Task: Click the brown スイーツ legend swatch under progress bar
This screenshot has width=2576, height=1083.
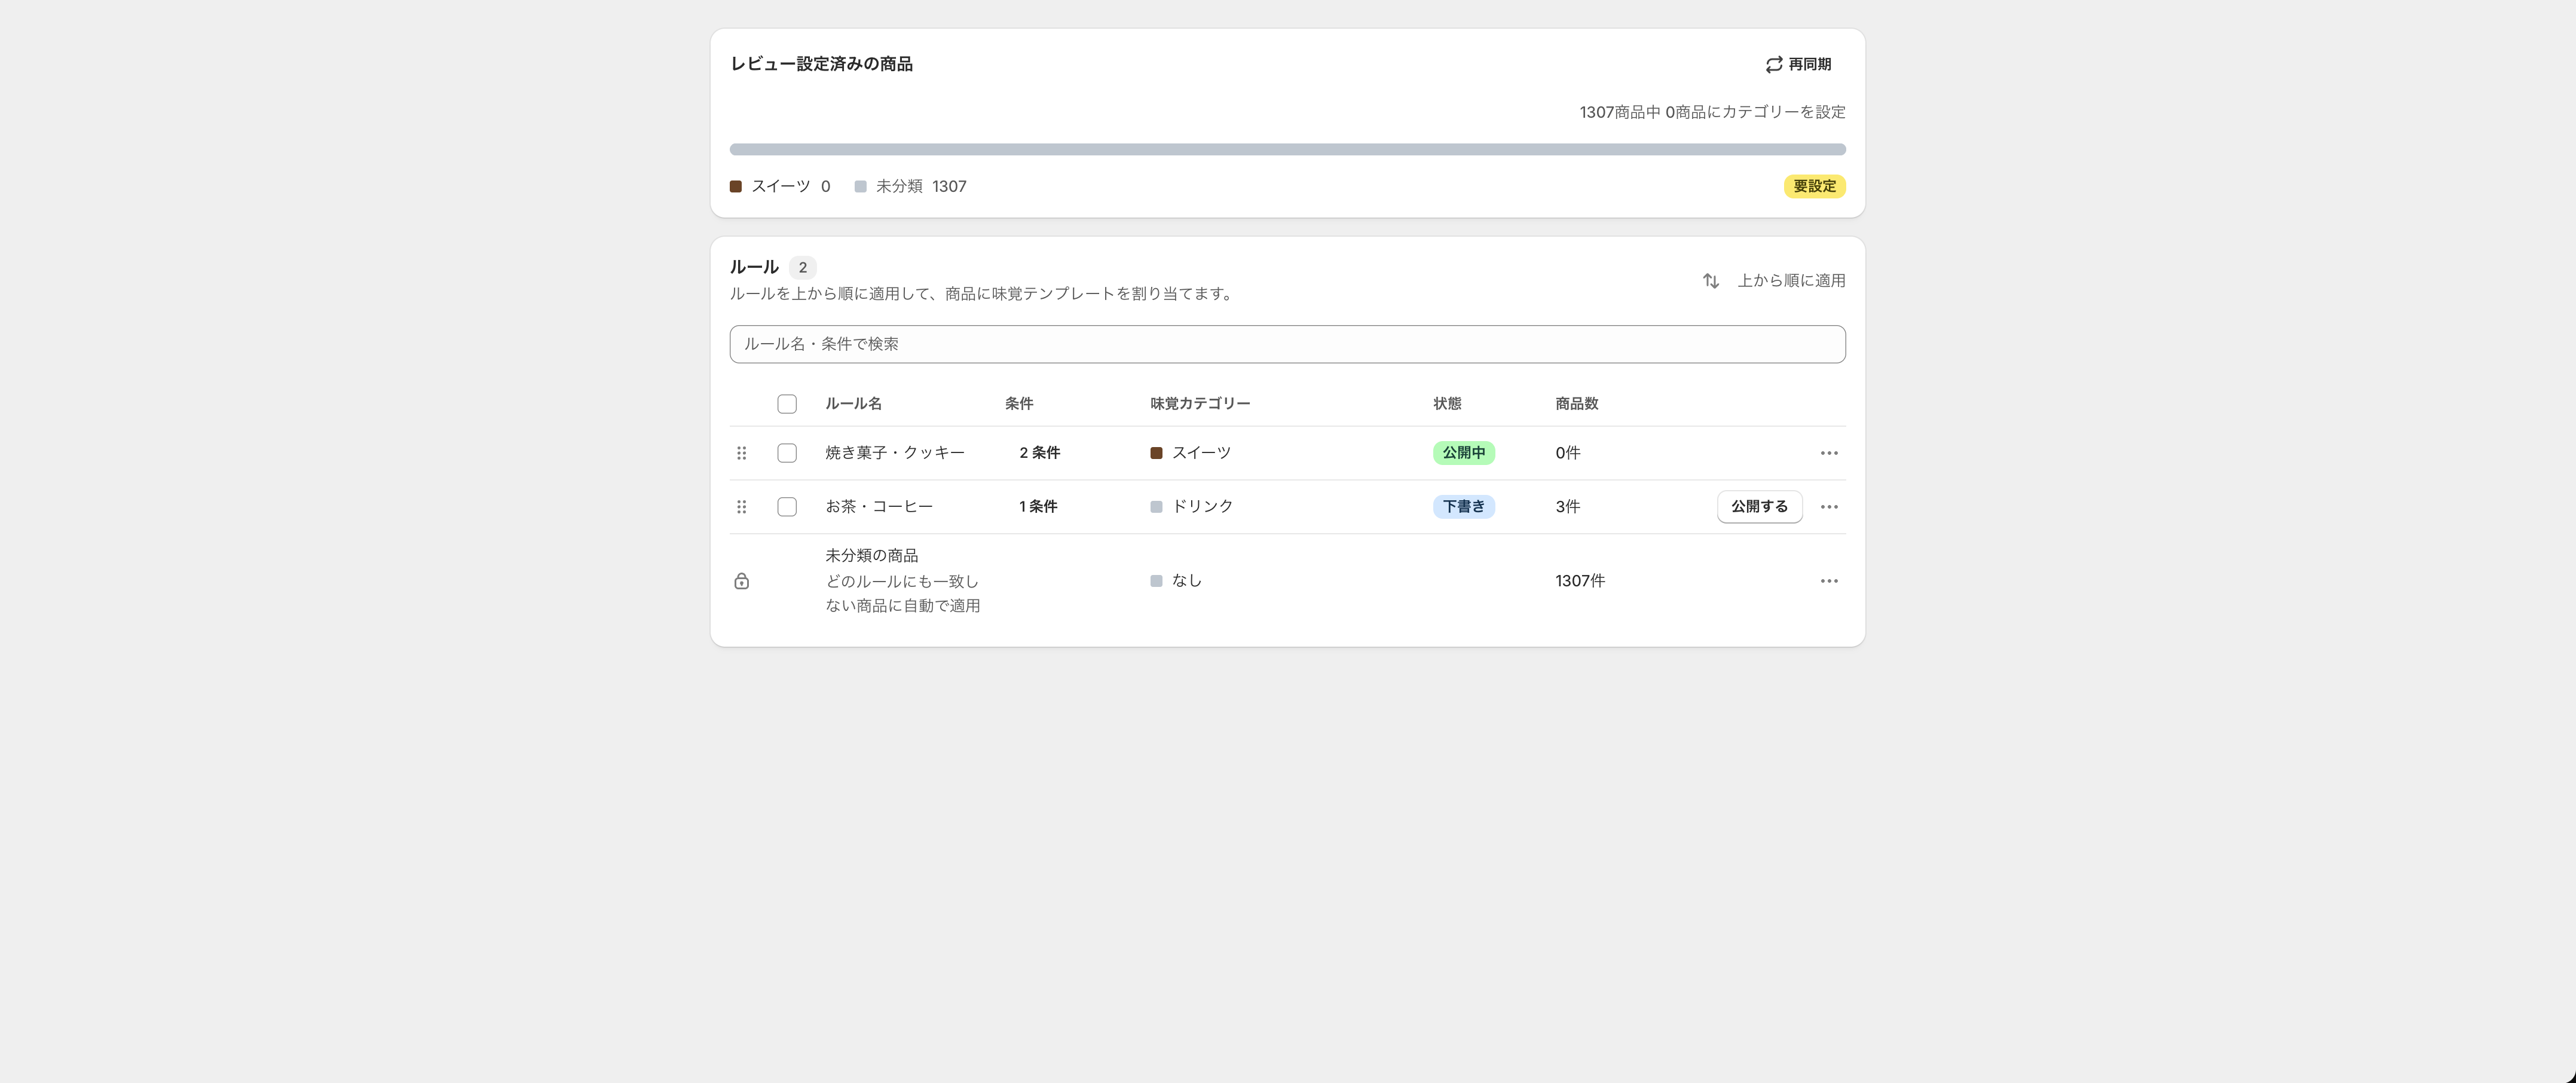Action: point(736,187)
